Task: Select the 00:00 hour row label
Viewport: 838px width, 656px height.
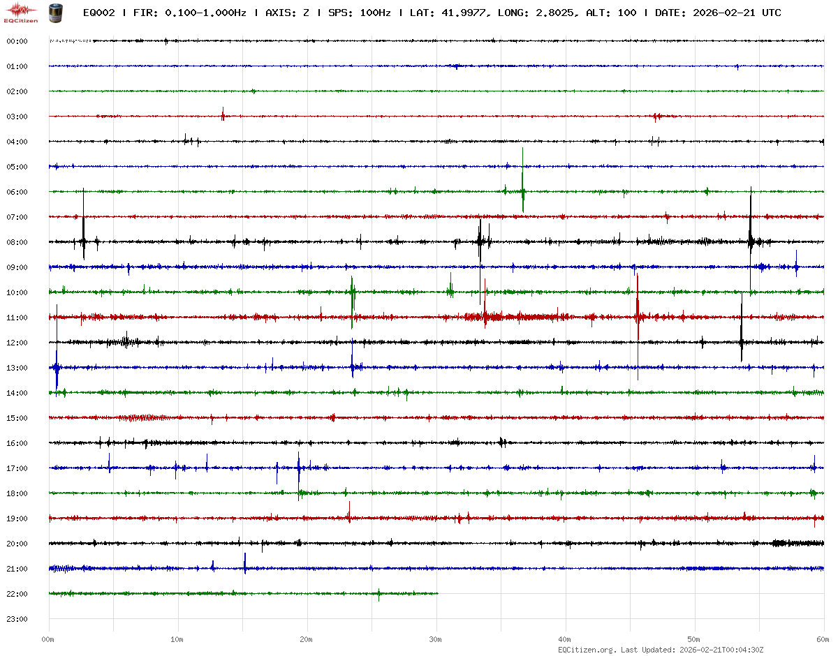Action: coord(17,41)
